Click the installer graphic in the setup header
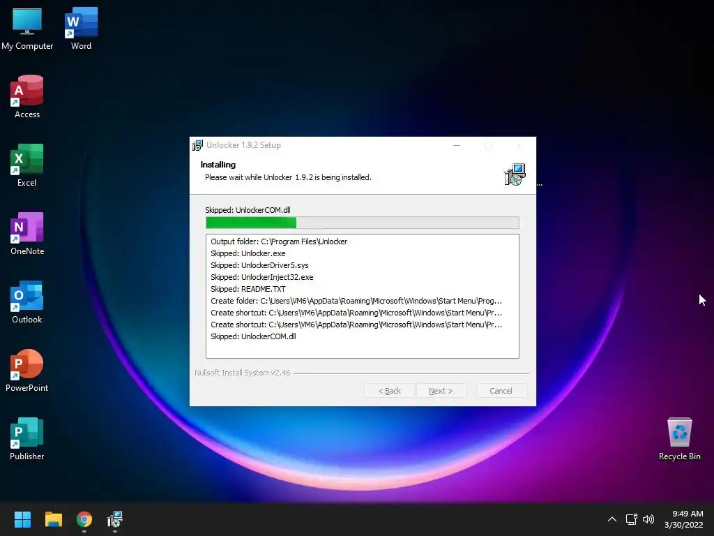The image size is (714, 536). point(515,174)
